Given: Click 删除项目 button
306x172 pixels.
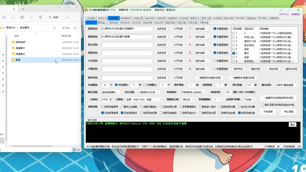Looking at the screenshot, I should tap(256, 69).
